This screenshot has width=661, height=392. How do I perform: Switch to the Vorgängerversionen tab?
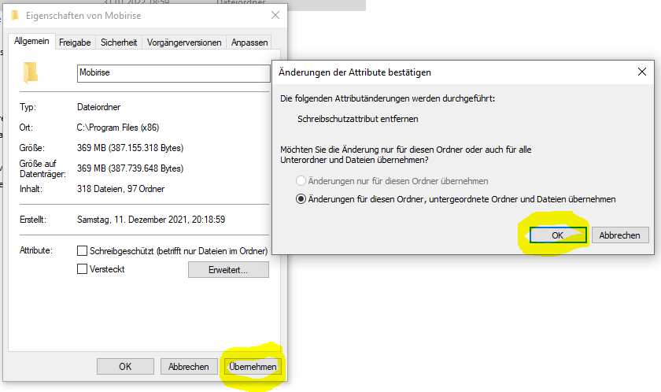(184, 43)
